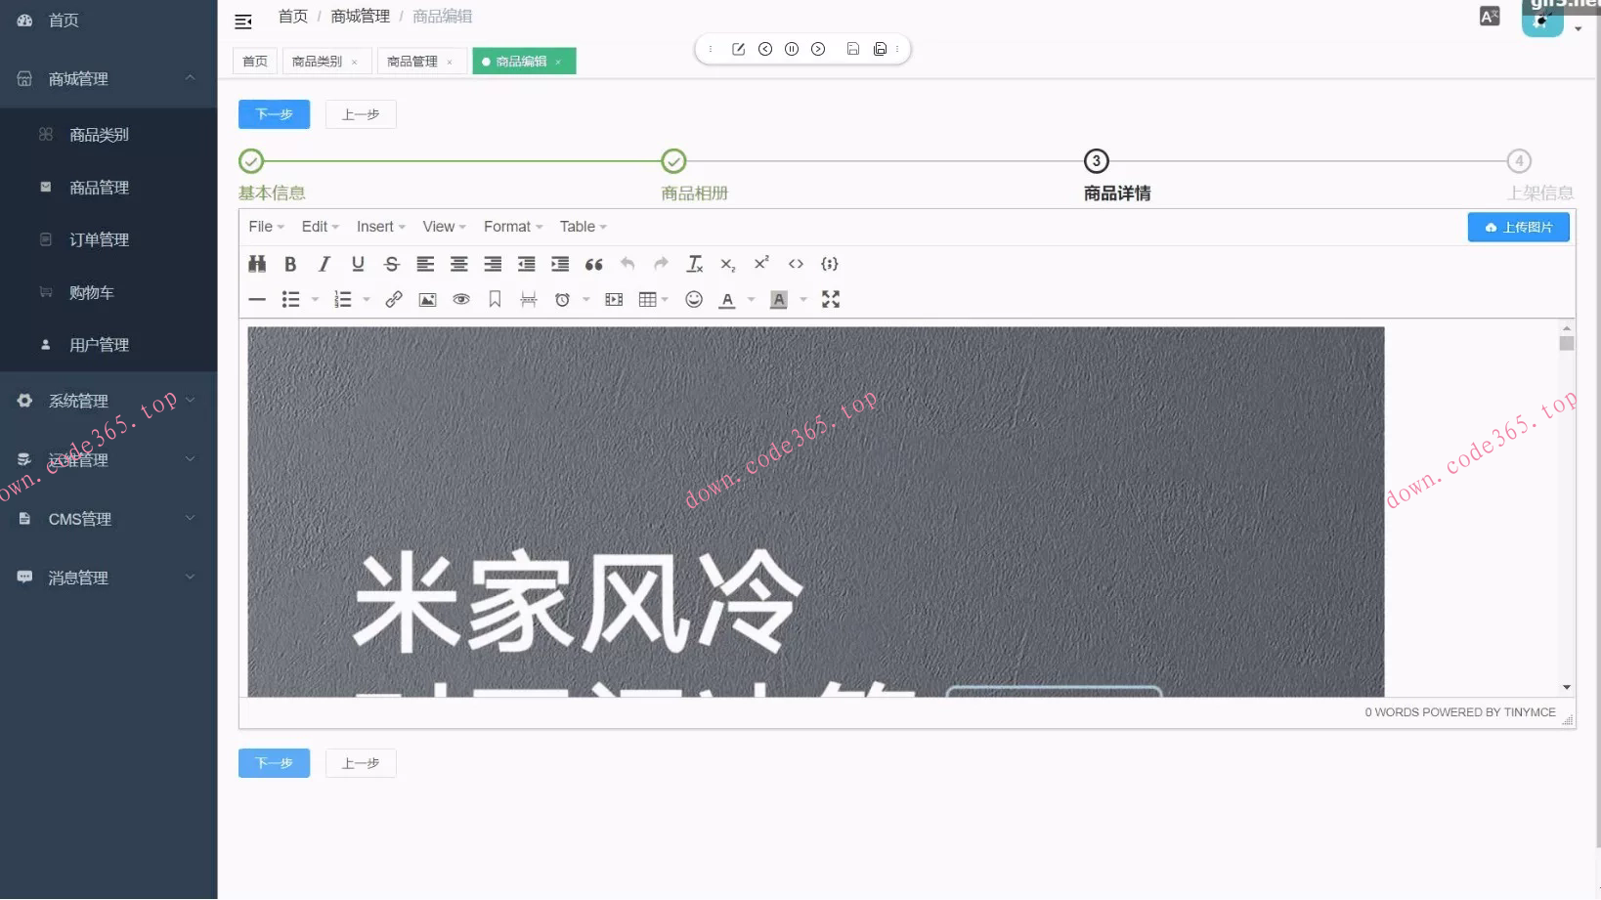Image resolution: width=1601 pixels, height=900 pixels.
Task: Apply italic formatting
Action: pos(324,264)
